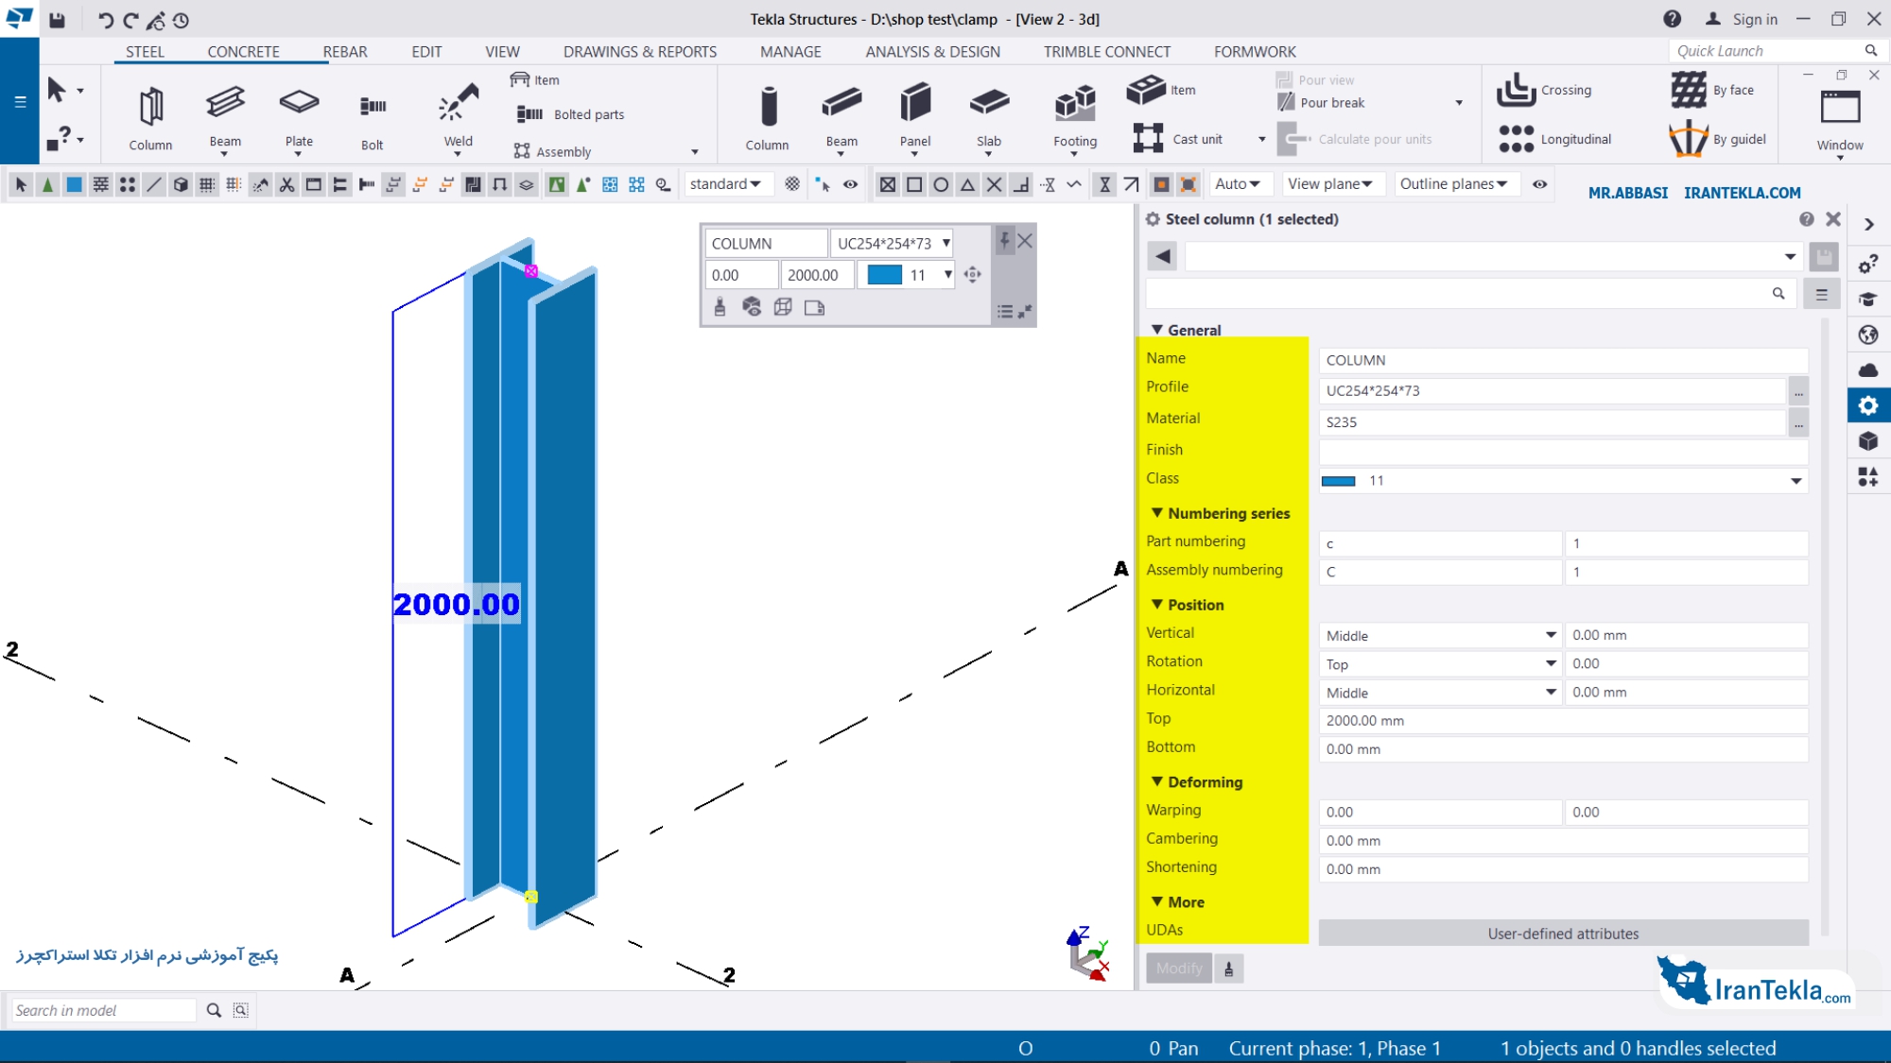
Task: Select the concrete Panel tool
Action: pos(914,117)
